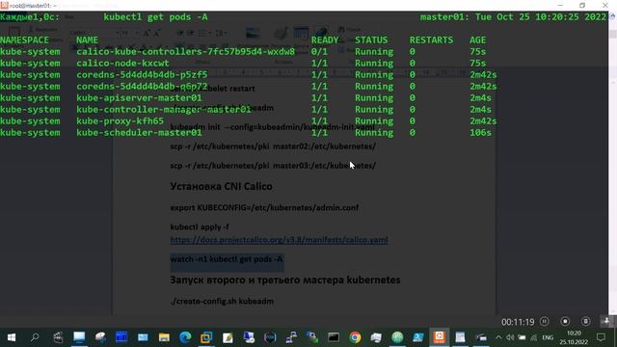Click 'export KUBECONFIG=/etc/kubernetes/admin.conf' line
Image resolution: width=617 pixels, height=347 pixels.
264,207
